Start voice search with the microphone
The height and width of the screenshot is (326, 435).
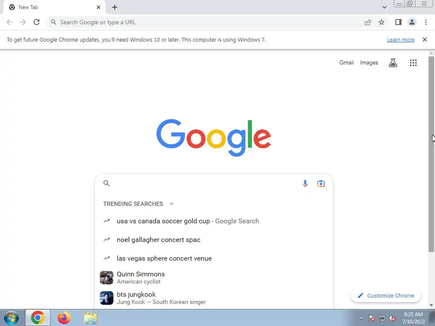click(x=305, y=183)
